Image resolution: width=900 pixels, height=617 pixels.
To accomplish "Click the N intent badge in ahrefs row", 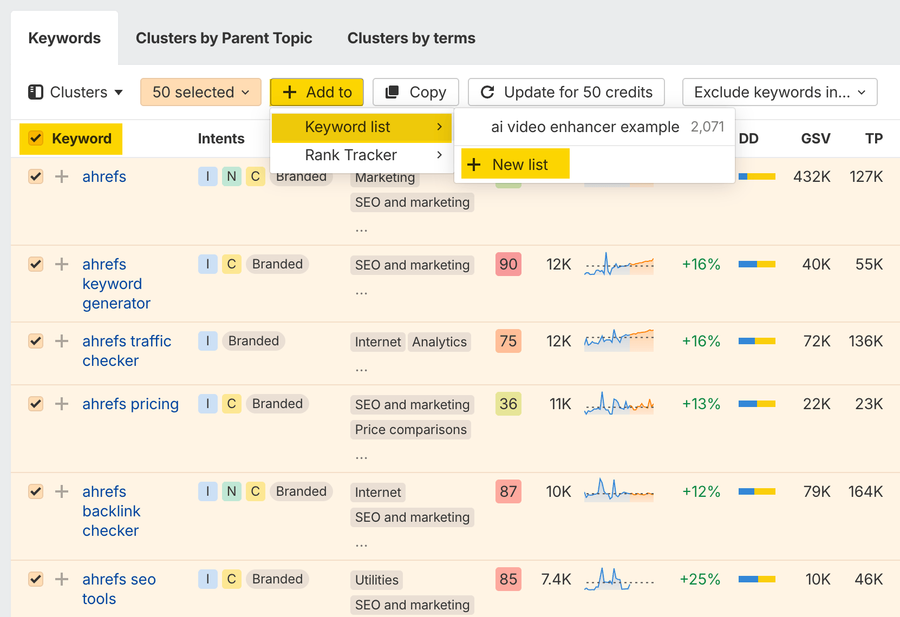I will (x=232, y=176).
